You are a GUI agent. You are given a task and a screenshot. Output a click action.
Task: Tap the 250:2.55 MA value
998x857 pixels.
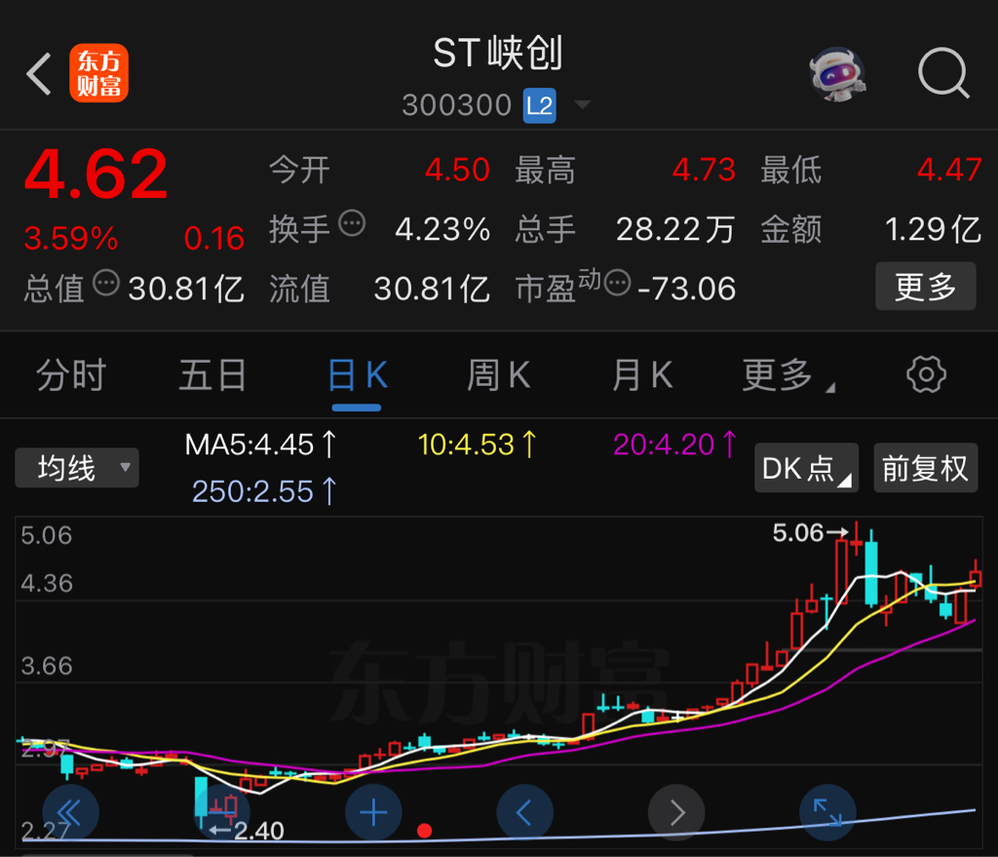coord(264,491)
